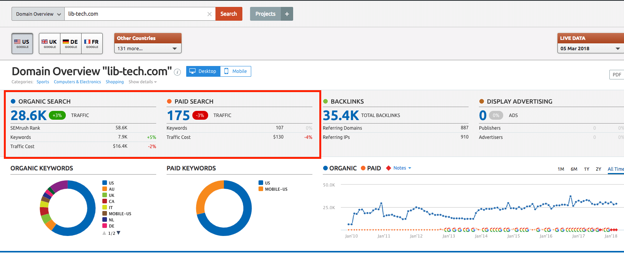Switch to Mobile view
Viewport: 624px width, 254px height.
[x=236, y=71]
